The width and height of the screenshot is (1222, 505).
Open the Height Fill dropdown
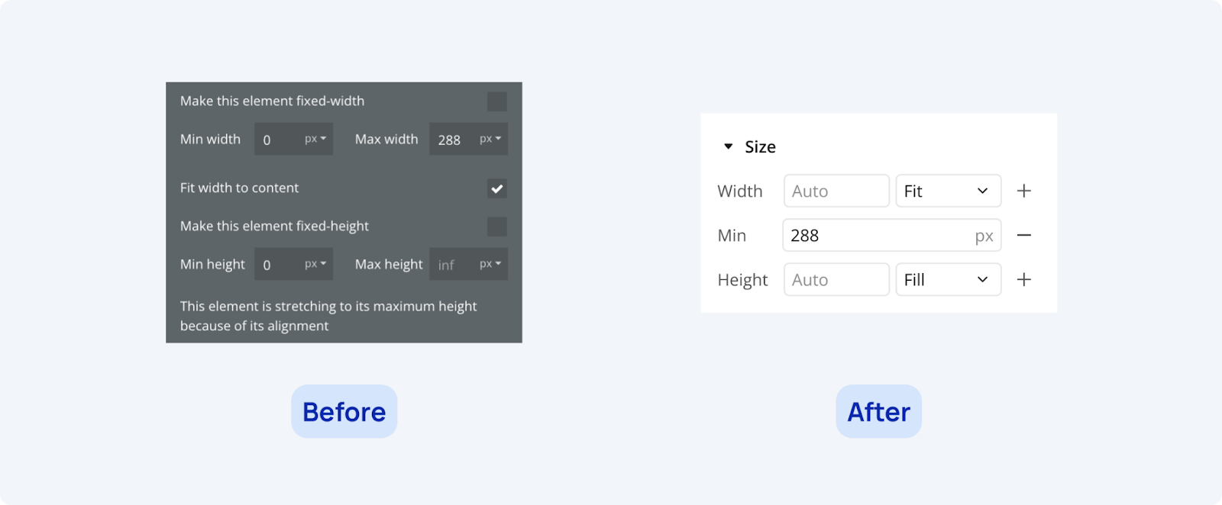(x=948, y=279)
